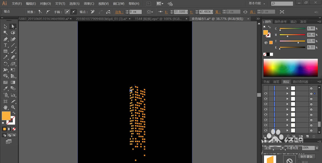Convert selected anchor point to corner

tap(40, 12)
